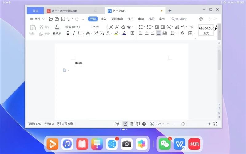Open the font name dropdown 宋体 (正文)
Image resolution: width=246 pixels, height=154 pixels.
point(78,27)
